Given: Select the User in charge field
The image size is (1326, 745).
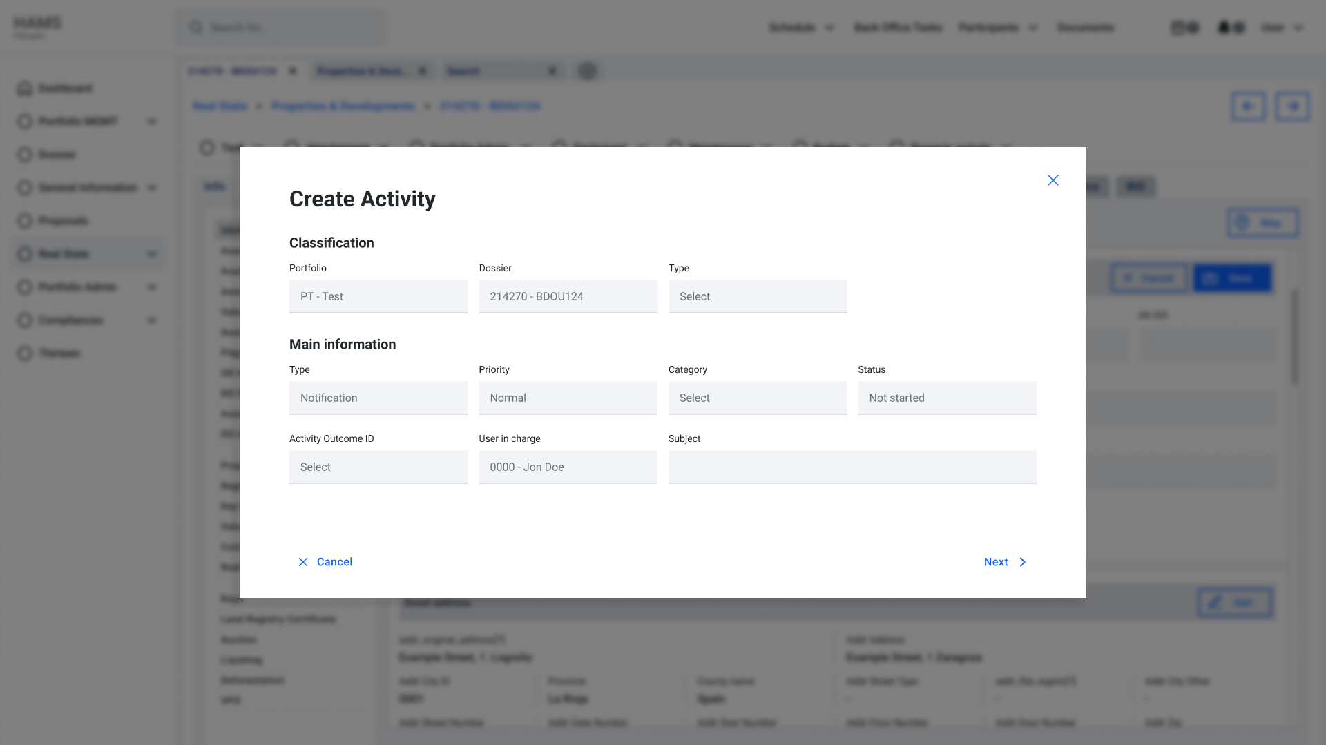Looking at the screenshot, I should (x=568, y=467).
